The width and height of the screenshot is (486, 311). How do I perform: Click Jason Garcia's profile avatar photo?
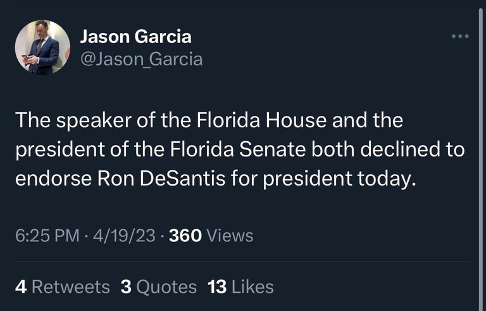pyautogui.click(x=42, y=48)
